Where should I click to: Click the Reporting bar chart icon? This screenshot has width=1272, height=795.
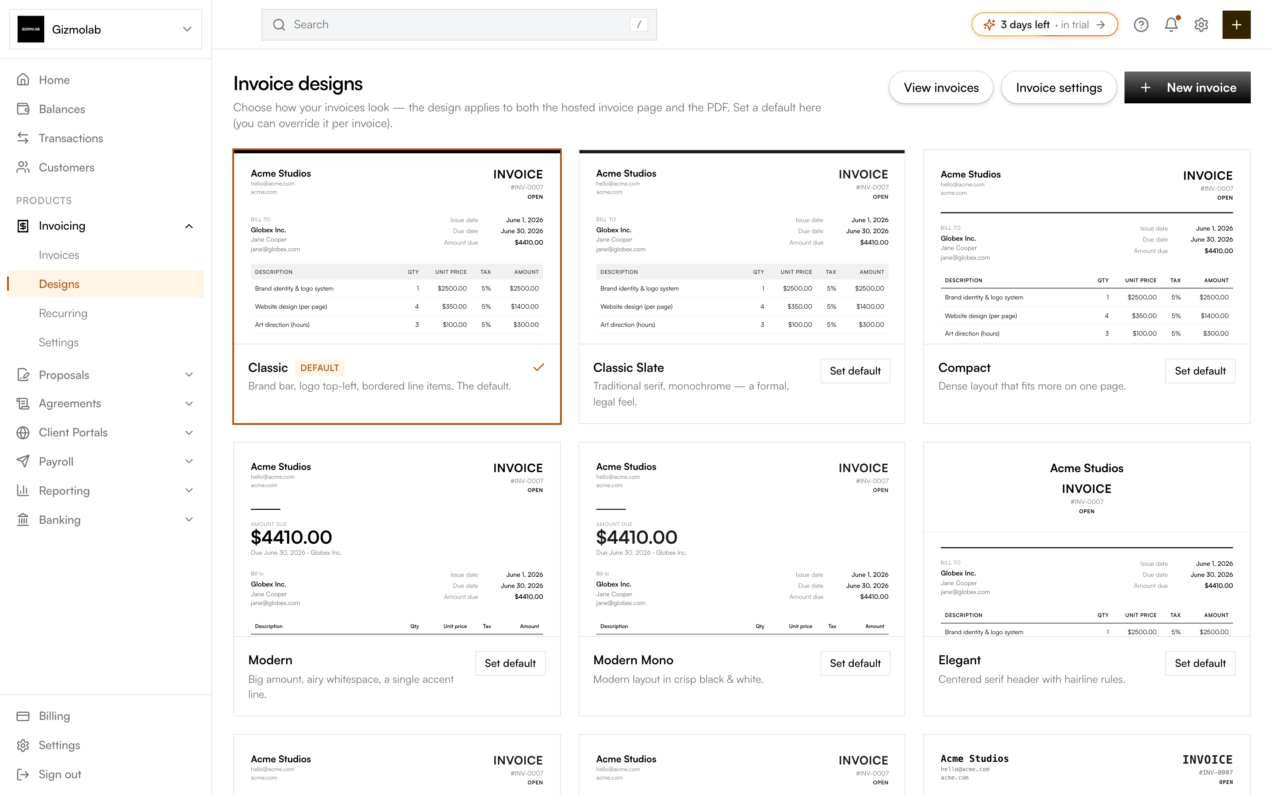[23, 490]
